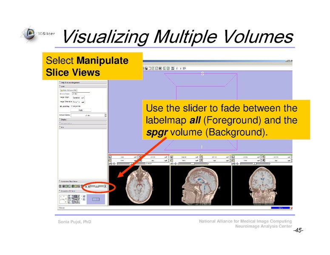This screenshot has width=330, height=255.
Task: Tick the Single File checkbox
Action: click(x=72, y=106)
